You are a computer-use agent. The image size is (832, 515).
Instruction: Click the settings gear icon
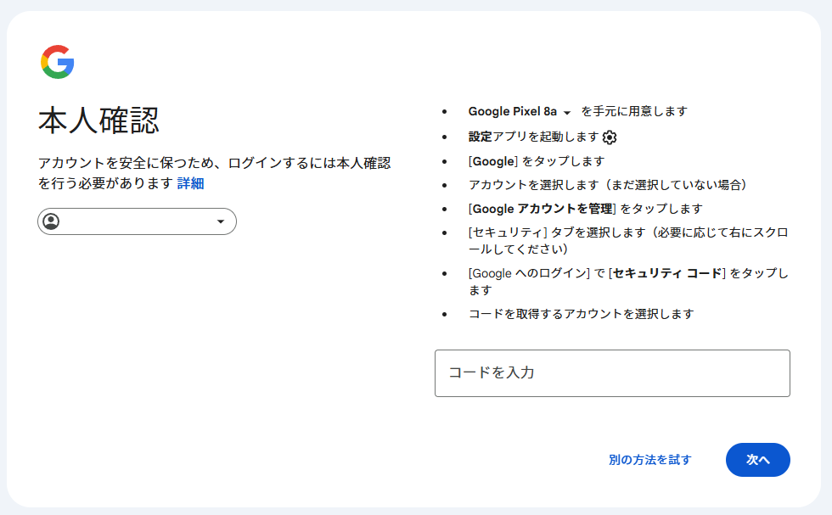(610, 137)
